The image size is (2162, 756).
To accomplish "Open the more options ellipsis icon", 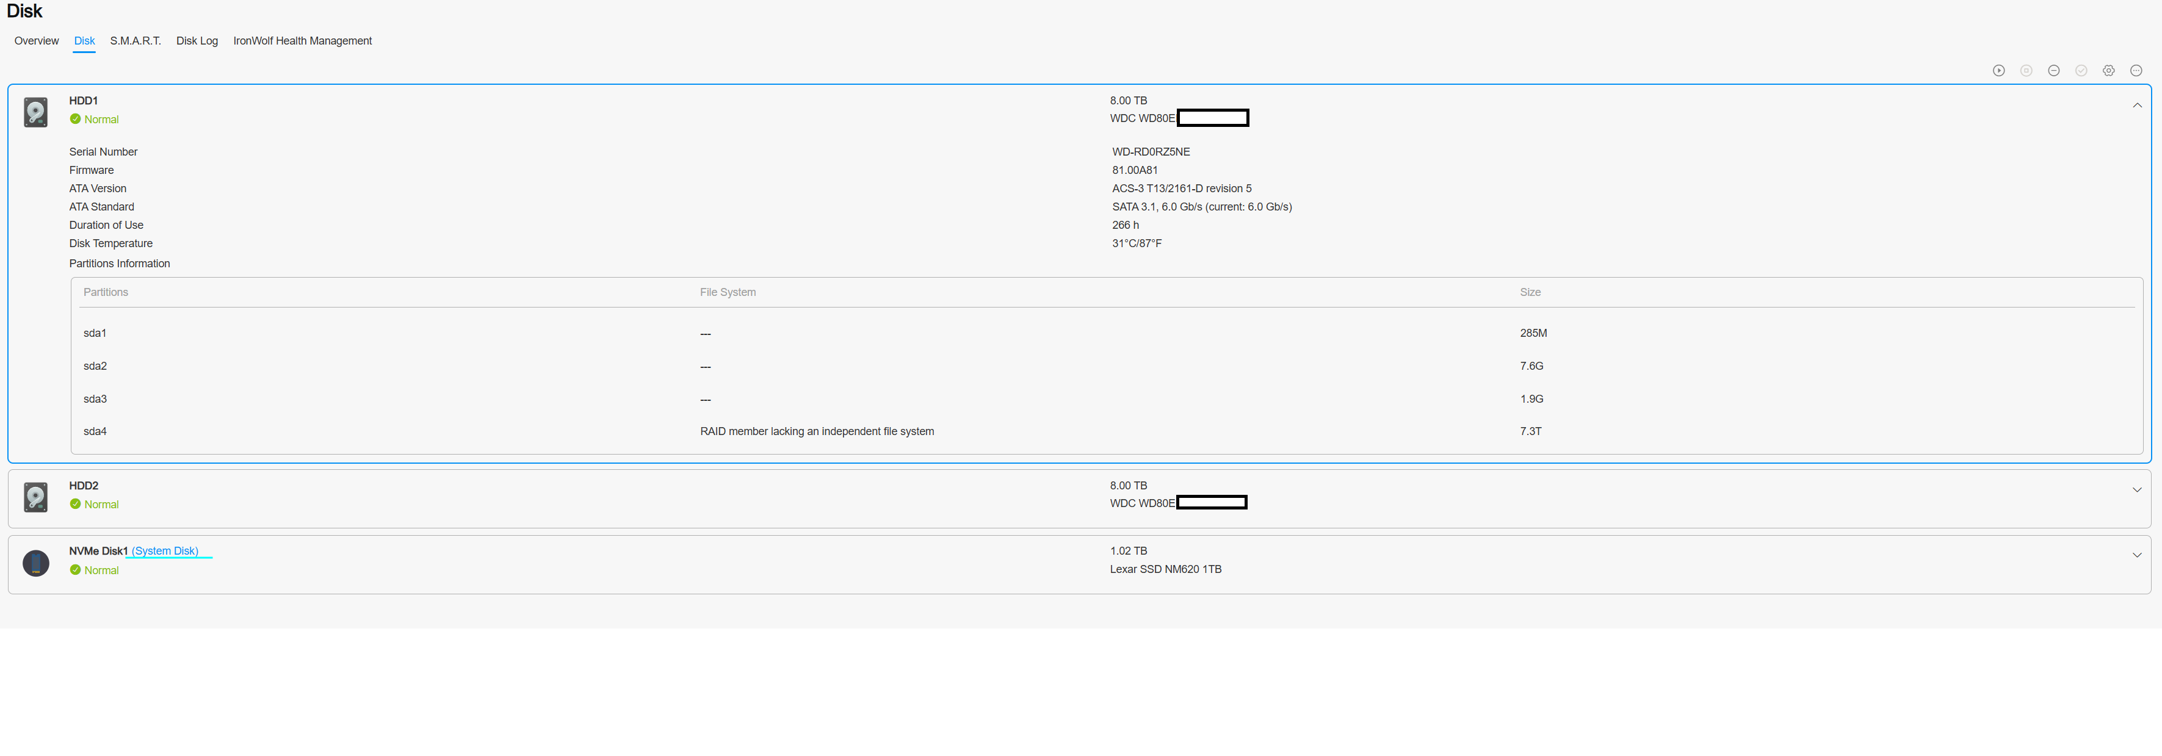I will 2136,71.
